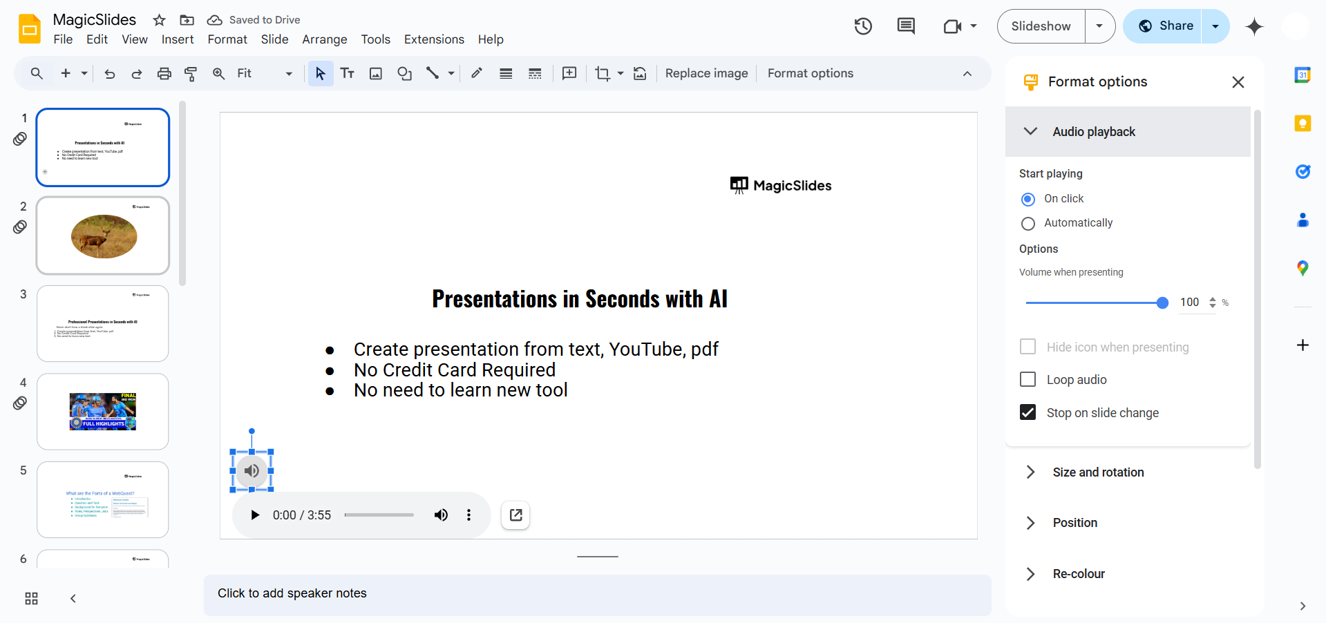Select Automatically start playing option
Viewport: 1326px width, 623px height.
(1028, 224)
